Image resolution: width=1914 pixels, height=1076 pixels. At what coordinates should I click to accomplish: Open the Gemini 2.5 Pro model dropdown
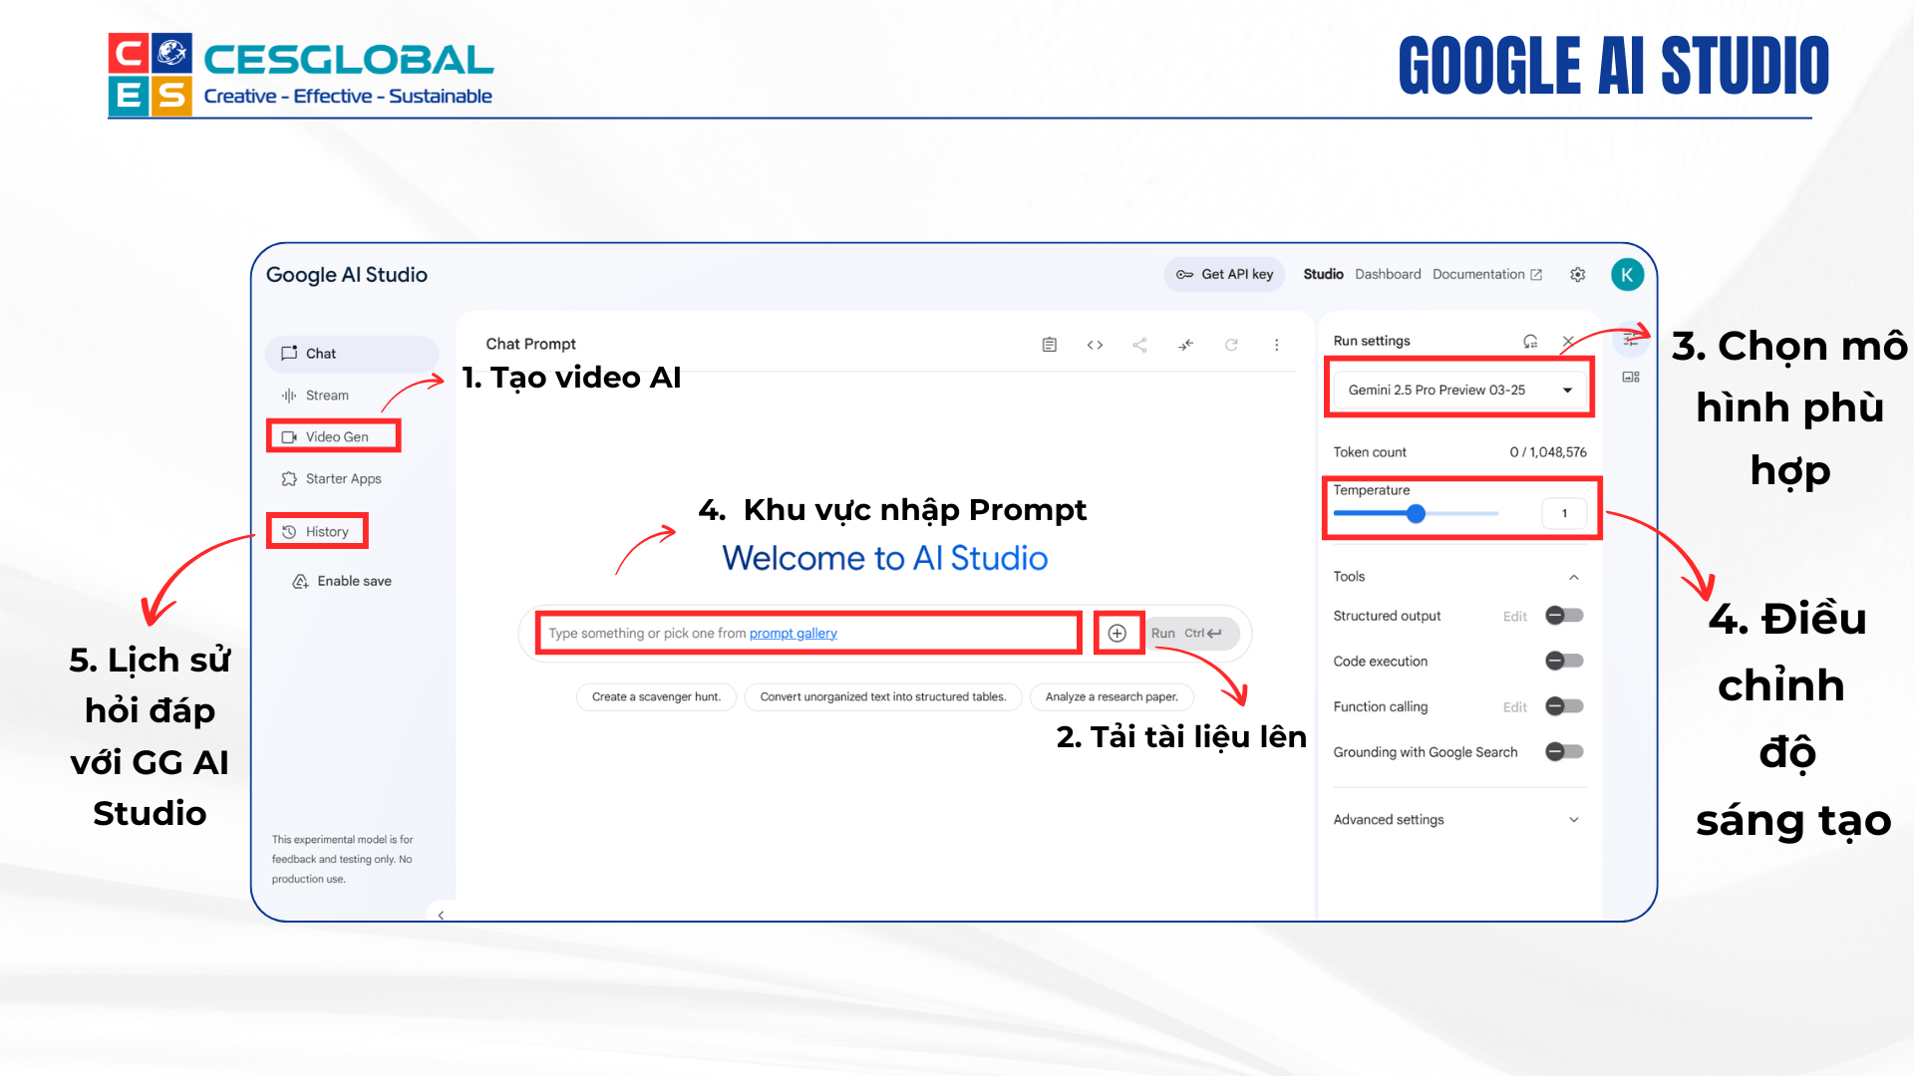1459,390
